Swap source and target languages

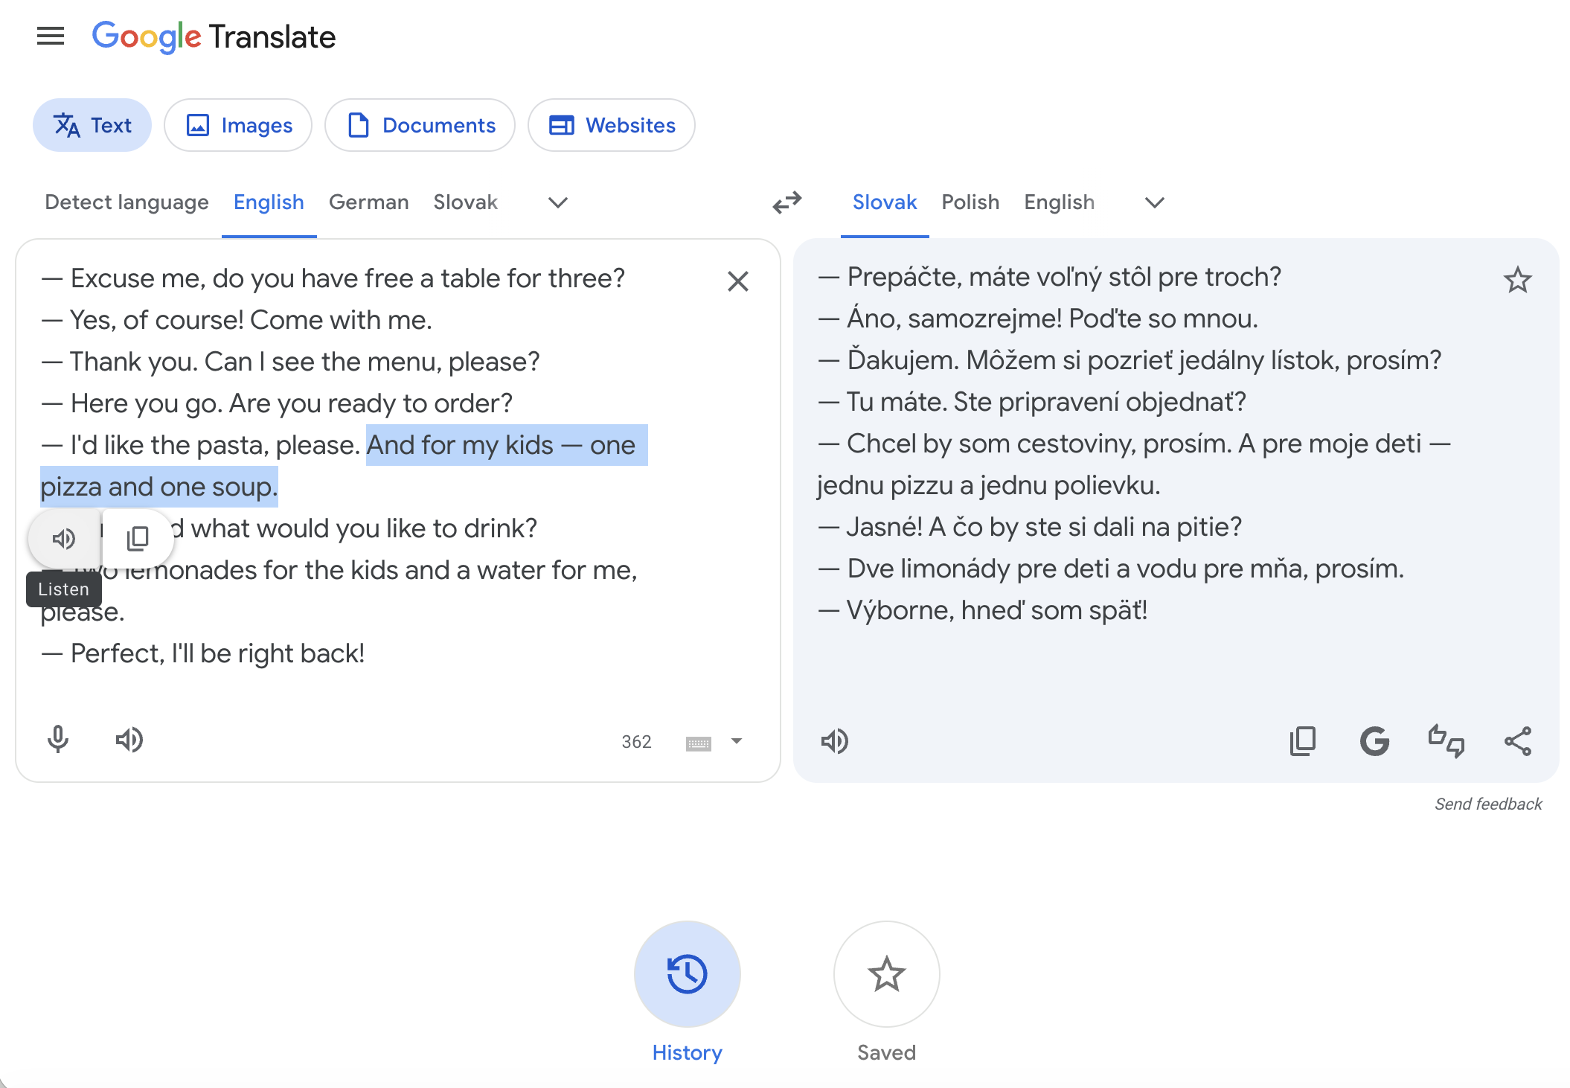786,202
